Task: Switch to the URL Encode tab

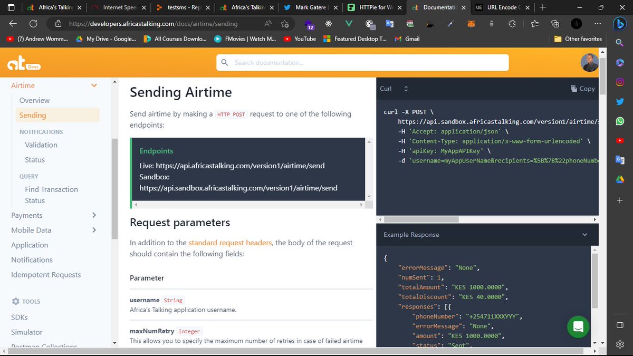Action: pyautogui.click(x=502, y=7)
